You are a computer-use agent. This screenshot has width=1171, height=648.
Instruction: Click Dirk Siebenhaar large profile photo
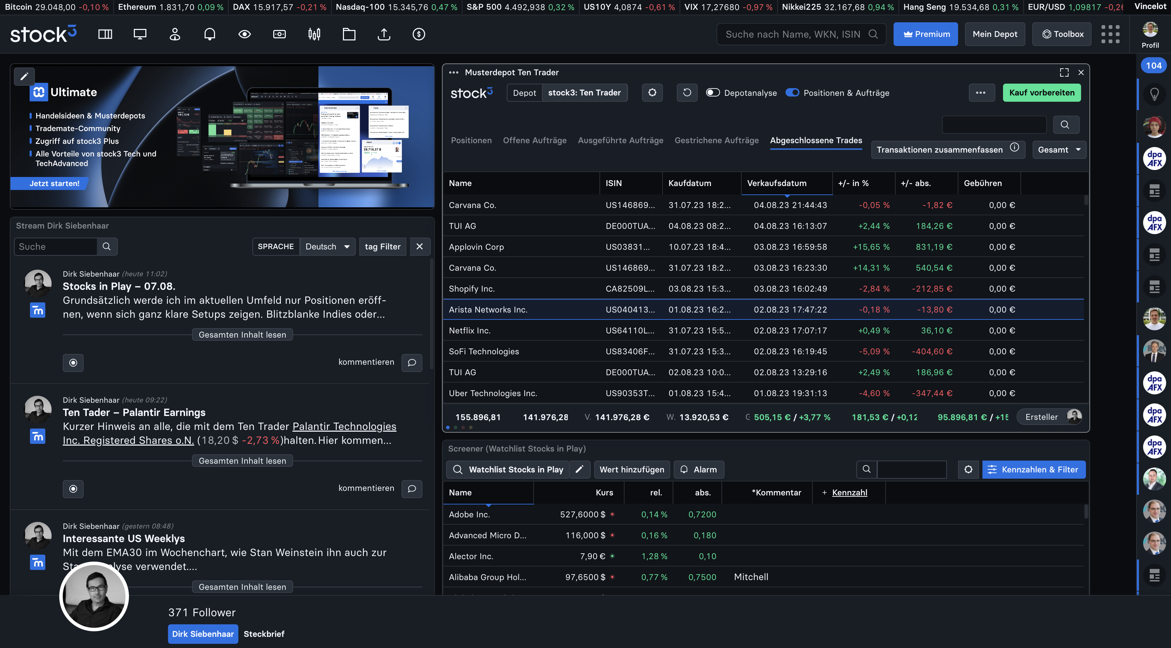point(94,596)
